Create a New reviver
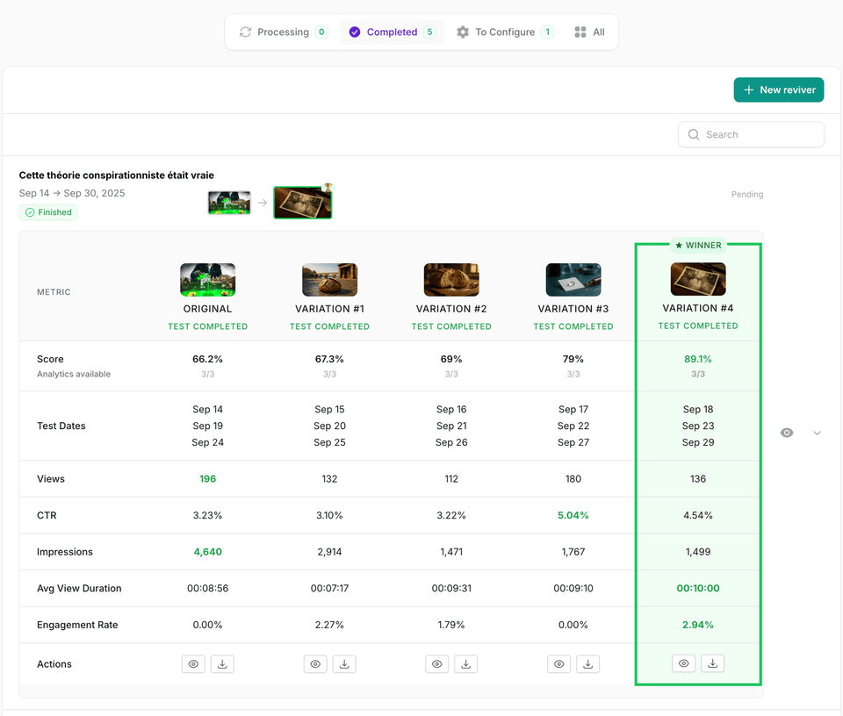843x716 pixels. (778, 89)
